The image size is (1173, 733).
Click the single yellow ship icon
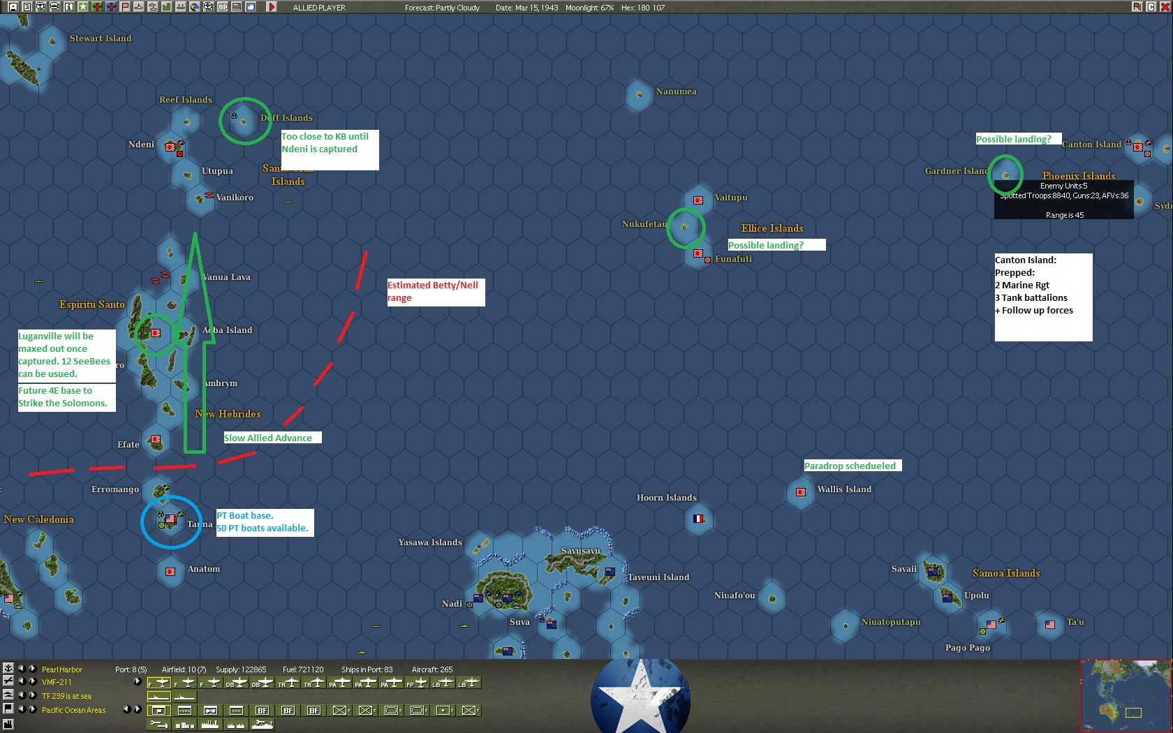(x=139, y=7)
